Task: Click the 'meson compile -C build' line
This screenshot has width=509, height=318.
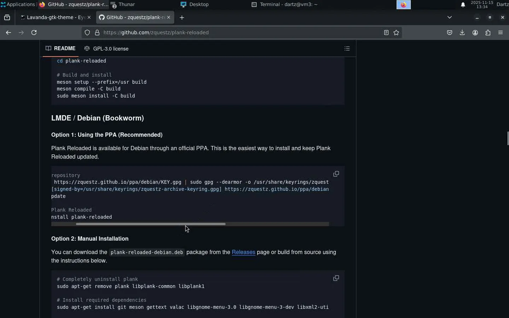Action: click(89, 89)
